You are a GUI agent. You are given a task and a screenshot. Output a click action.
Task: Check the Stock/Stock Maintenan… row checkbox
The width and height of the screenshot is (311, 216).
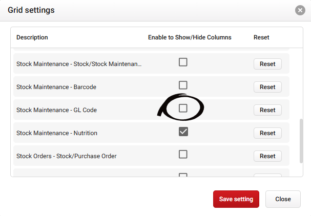pos(183,62)
